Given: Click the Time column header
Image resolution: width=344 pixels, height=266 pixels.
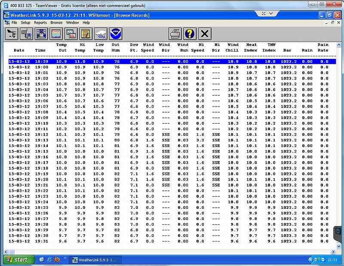Looking at the screenshot, I should tap(40, 50).
